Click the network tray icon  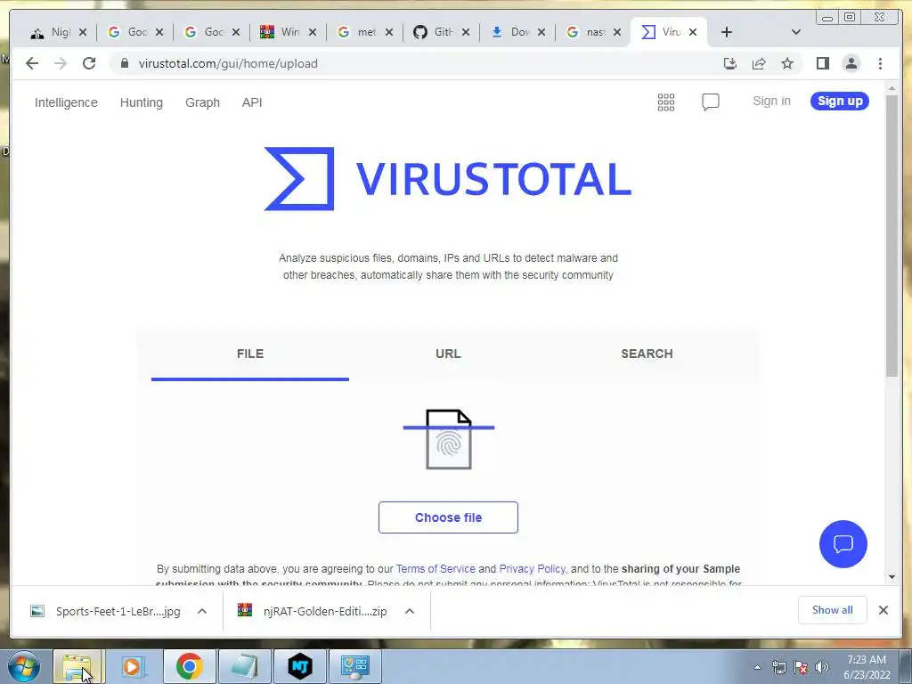point(778,667)
